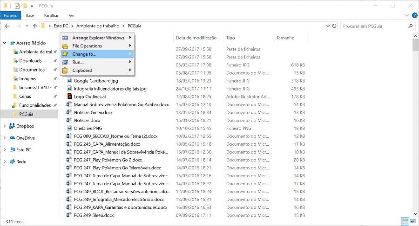
Task: Click the Dropbox icon in the navigation pane
Action: [x=12, y=126]
